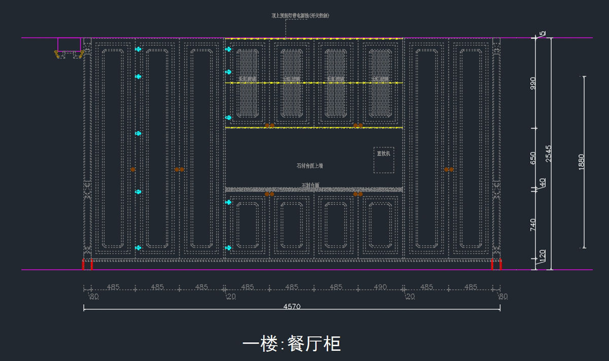Select the drawing title 一楼:餐厅柜
The width and height of the screenshot is (609, 361).
291,344
